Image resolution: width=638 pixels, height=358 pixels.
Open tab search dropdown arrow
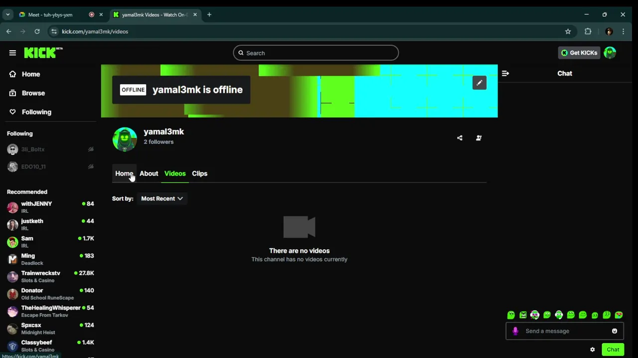(7, 14)
